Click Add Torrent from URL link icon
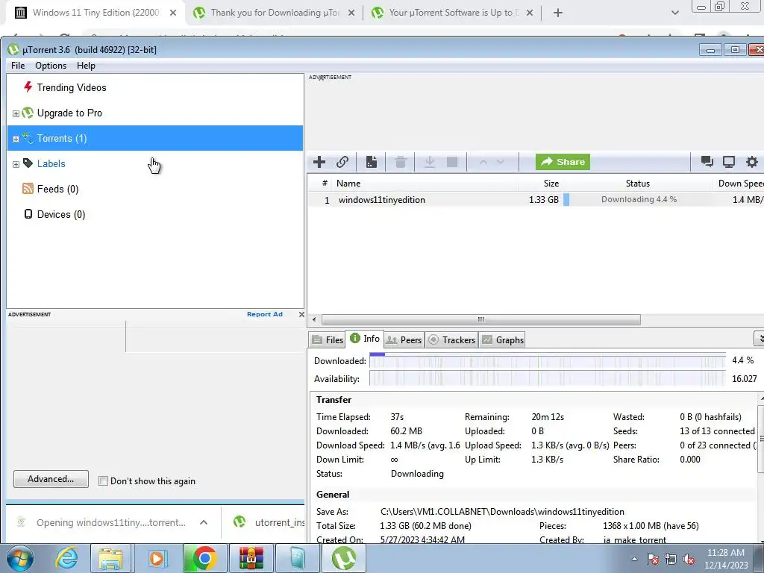764x573 pixels. [x=342, y=162]
